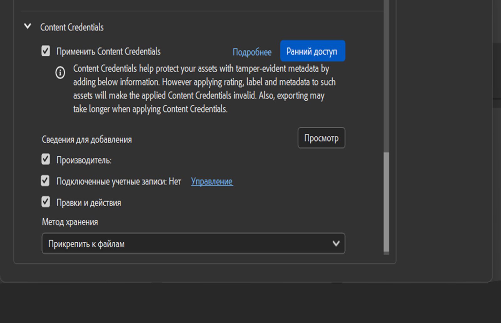Viewport: 501px width, 323px height.
Task: Click the panel's vertical scrollbar thumb
Action: [x=386, y=202]
